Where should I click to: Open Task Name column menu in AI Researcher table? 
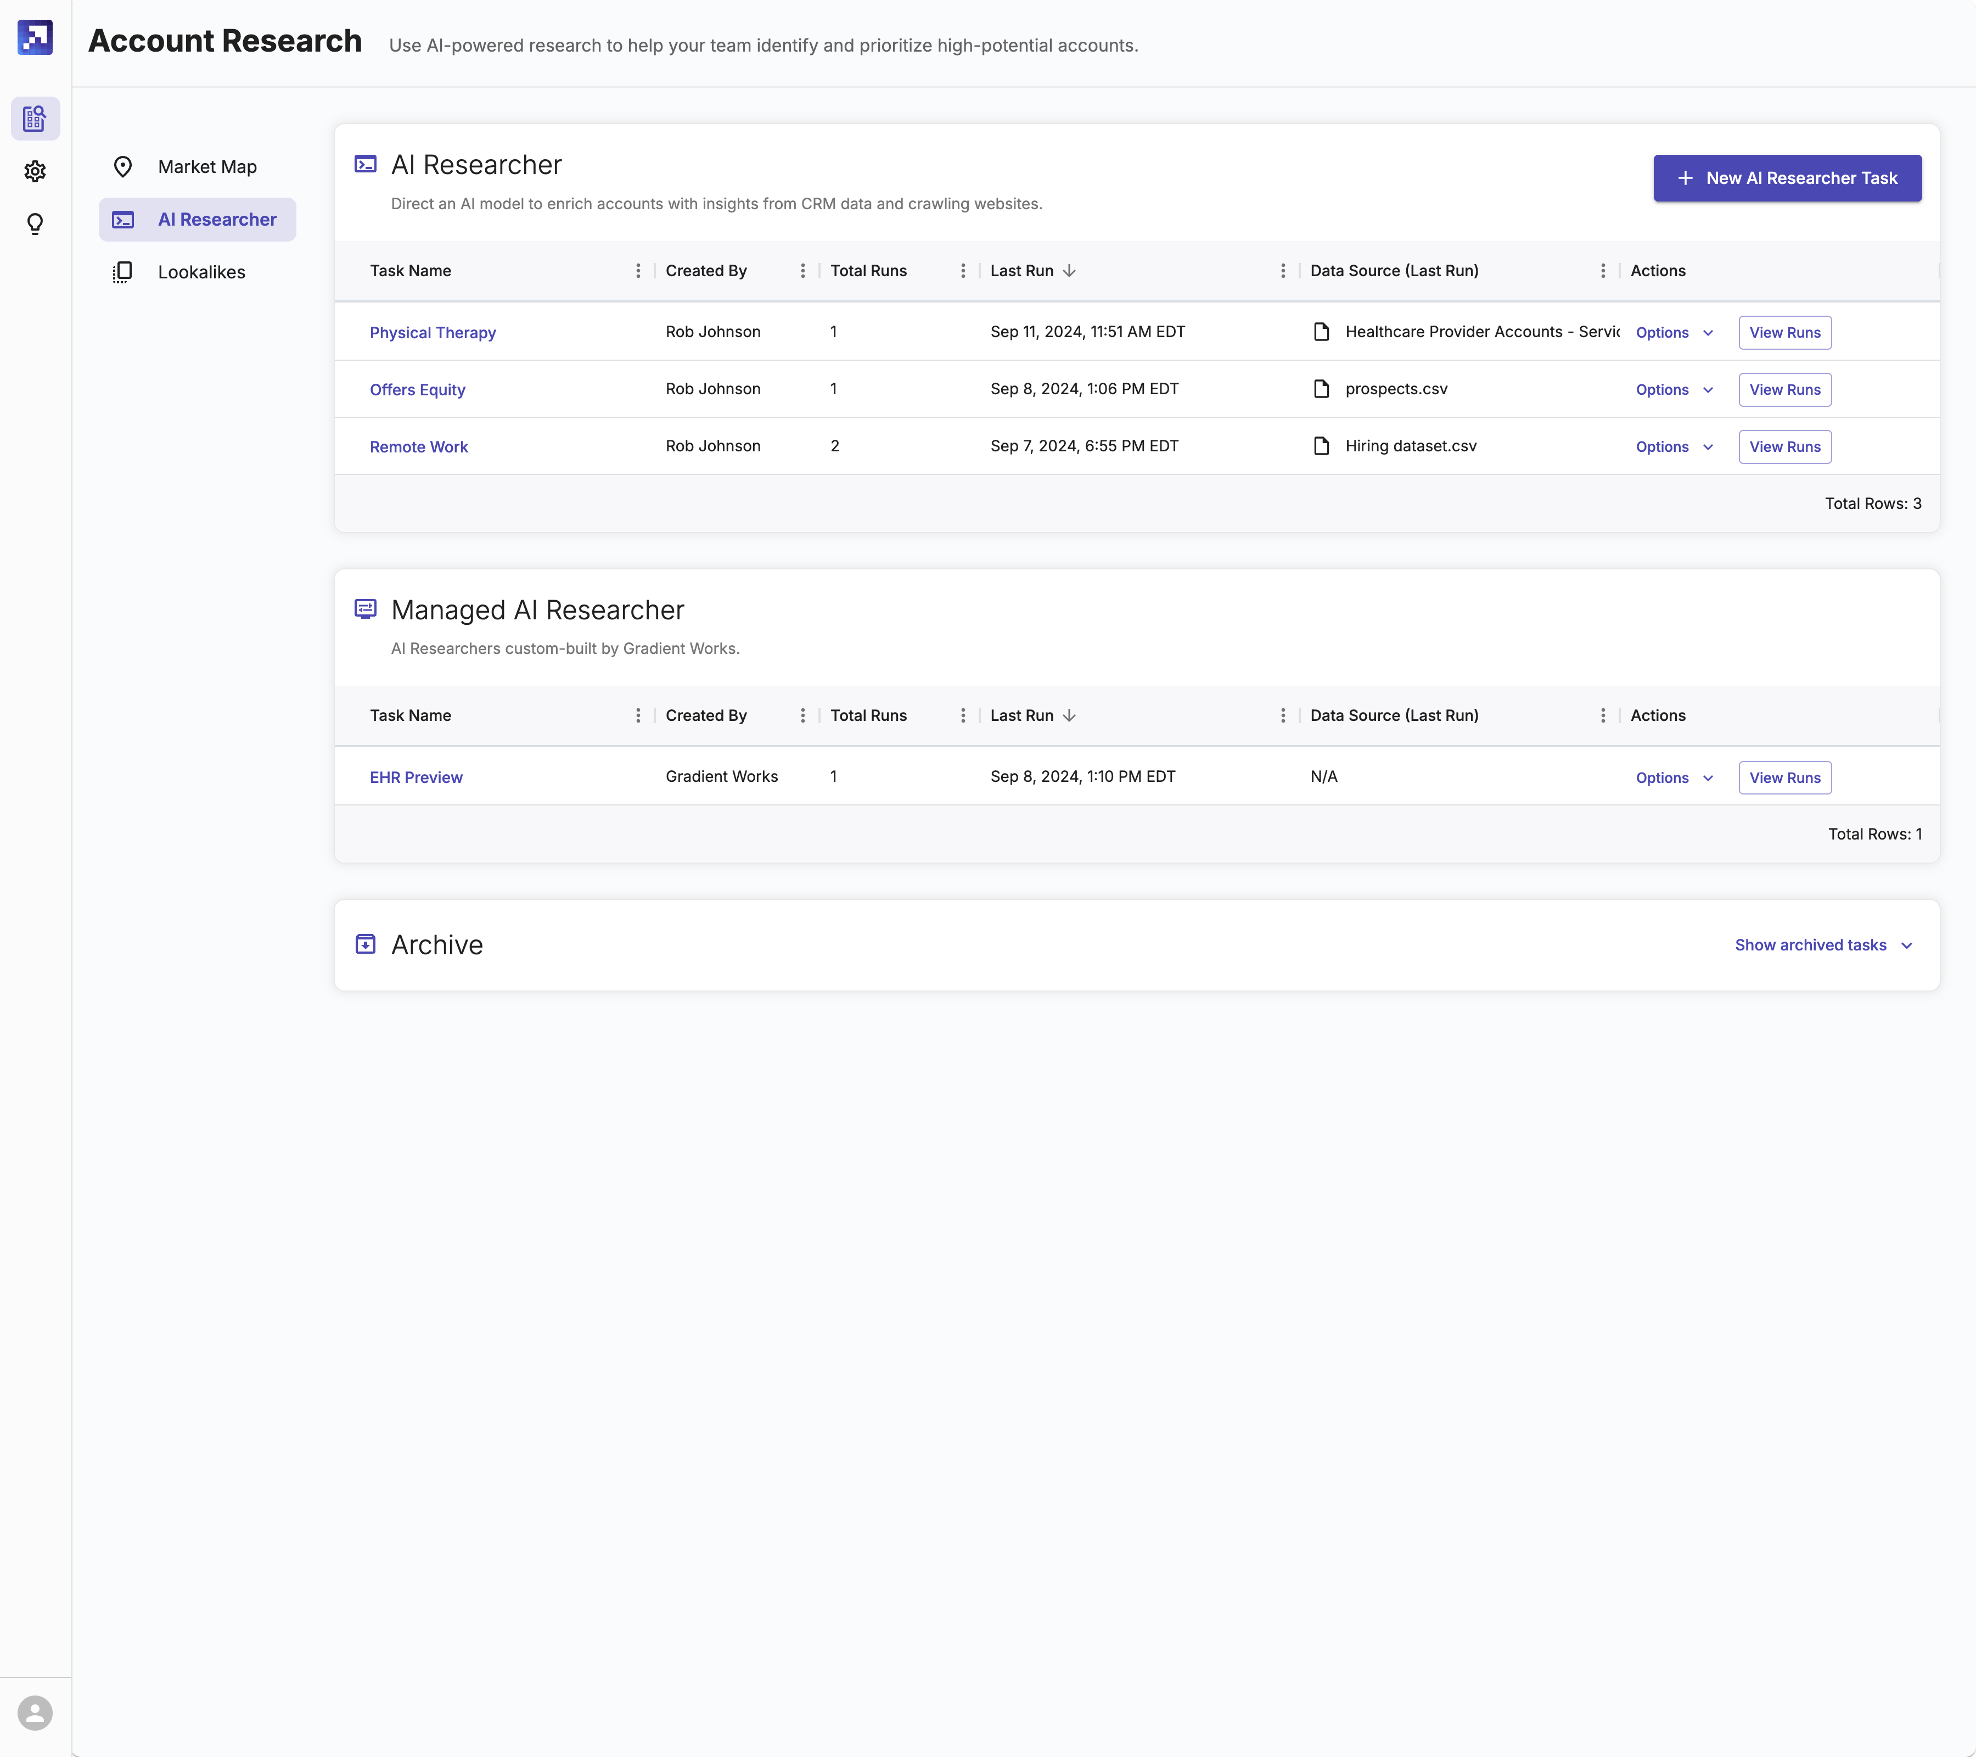[x=637, y=271]
